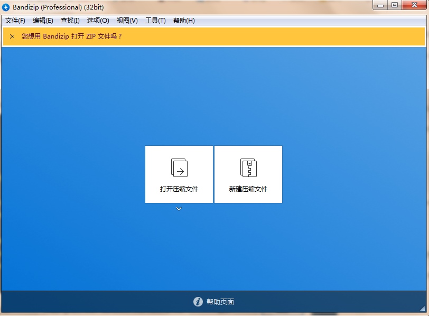Screen dimensions: 429x316
Task: Expand the chevron below 打开压缩文件
Action: pos(179,209)
